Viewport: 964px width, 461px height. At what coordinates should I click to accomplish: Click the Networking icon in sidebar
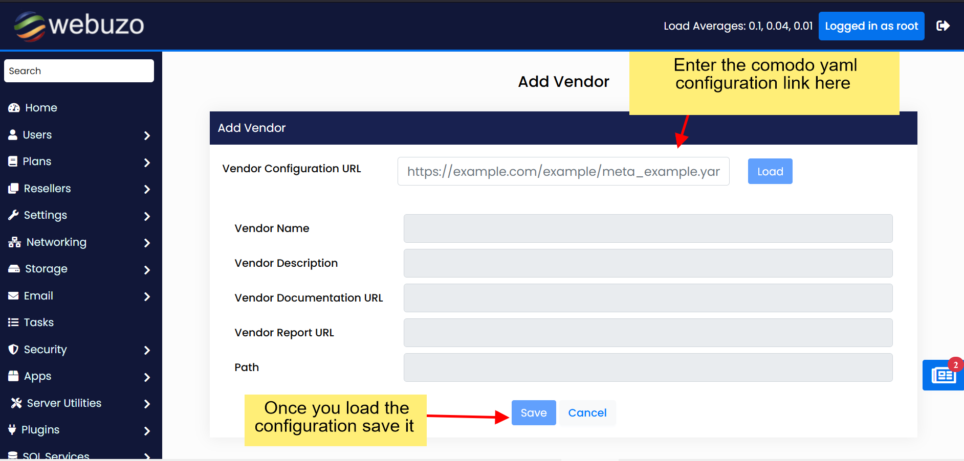pos(14,242)
